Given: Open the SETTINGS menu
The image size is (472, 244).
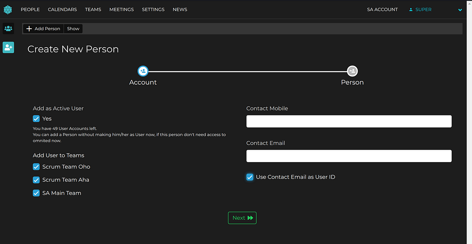Looking at the screenshot, I should [x=153, y=9].
